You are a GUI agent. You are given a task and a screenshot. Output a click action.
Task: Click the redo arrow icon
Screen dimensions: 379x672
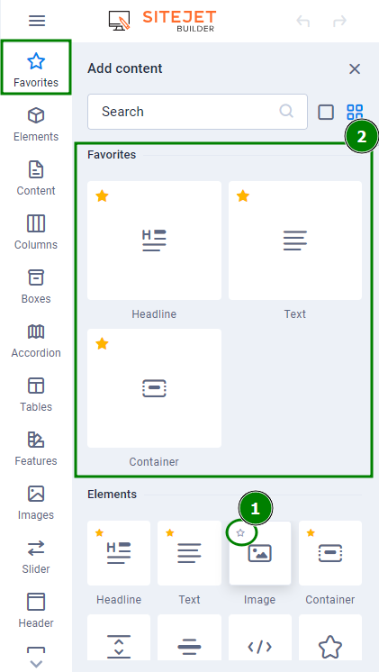(x=339, y=21)
